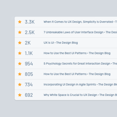
Task: Click the star in the 734 row
Action: pyautogui.click(x=20, y=84)
